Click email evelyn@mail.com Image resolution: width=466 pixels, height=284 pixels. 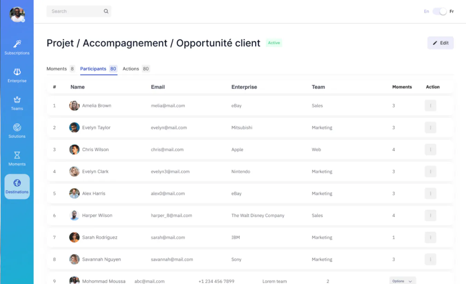(x=169, y=128)
